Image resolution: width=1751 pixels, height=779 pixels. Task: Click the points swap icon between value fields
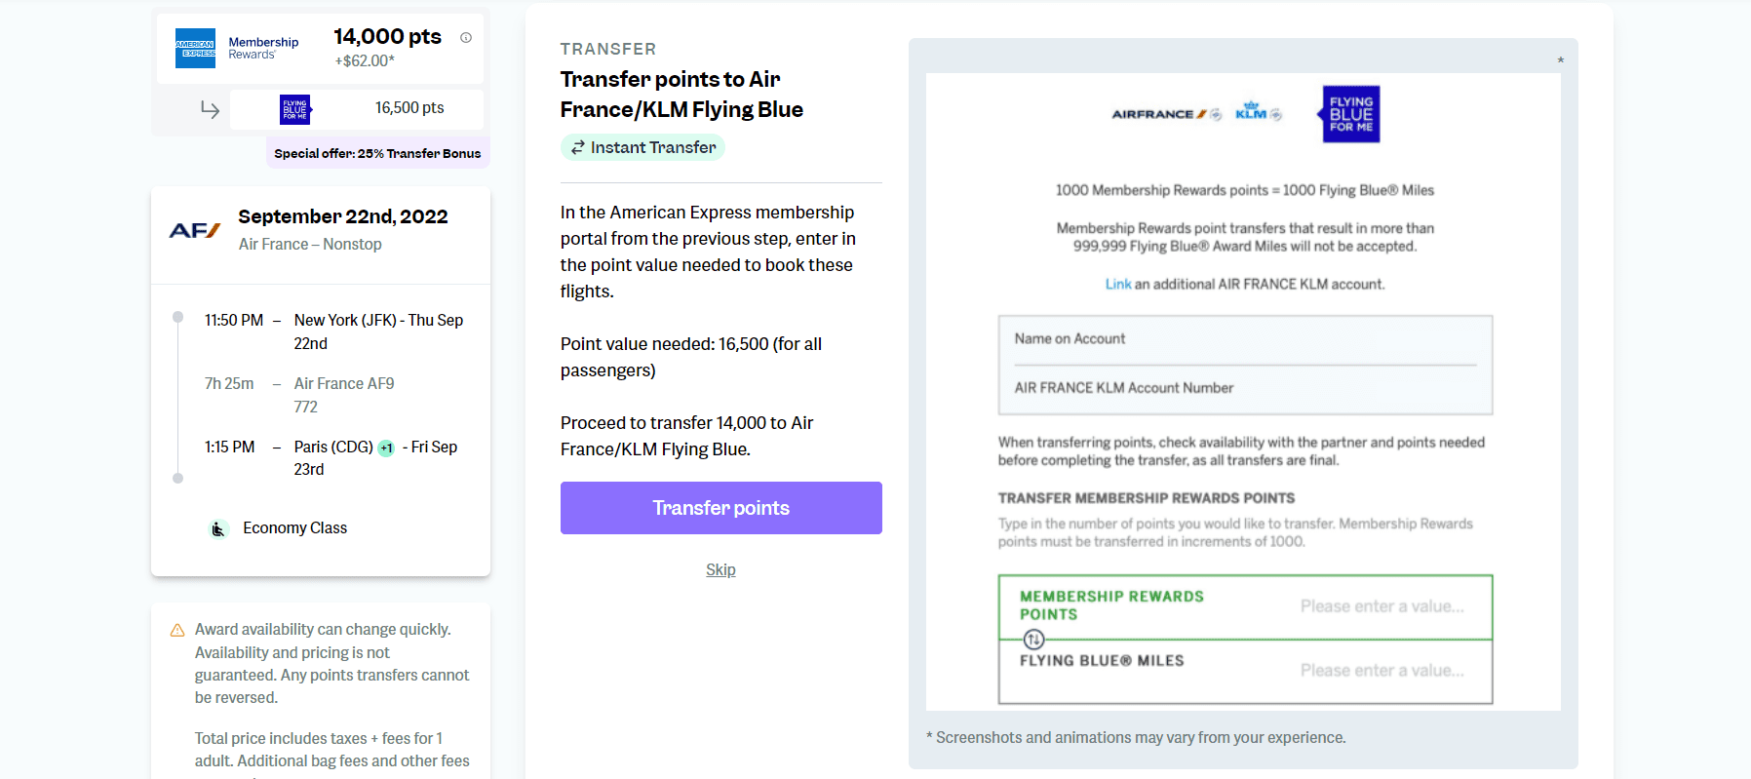1034,641
